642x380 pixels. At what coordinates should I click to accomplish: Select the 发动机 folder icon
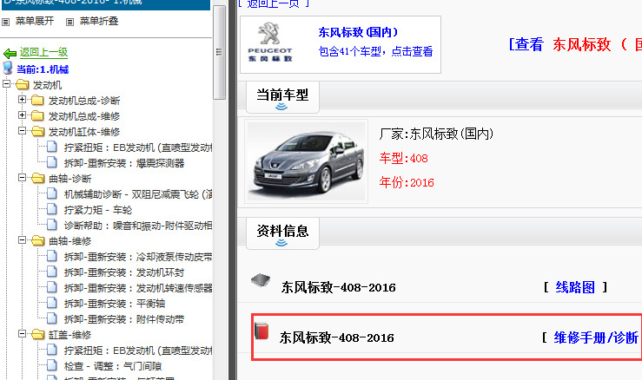(22, 85)
